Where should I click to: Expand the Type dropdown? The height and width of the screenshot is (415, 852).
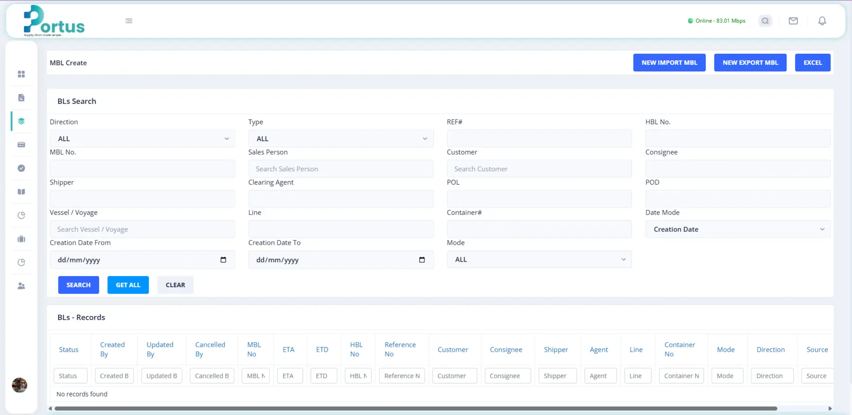(x=341, y=138)
